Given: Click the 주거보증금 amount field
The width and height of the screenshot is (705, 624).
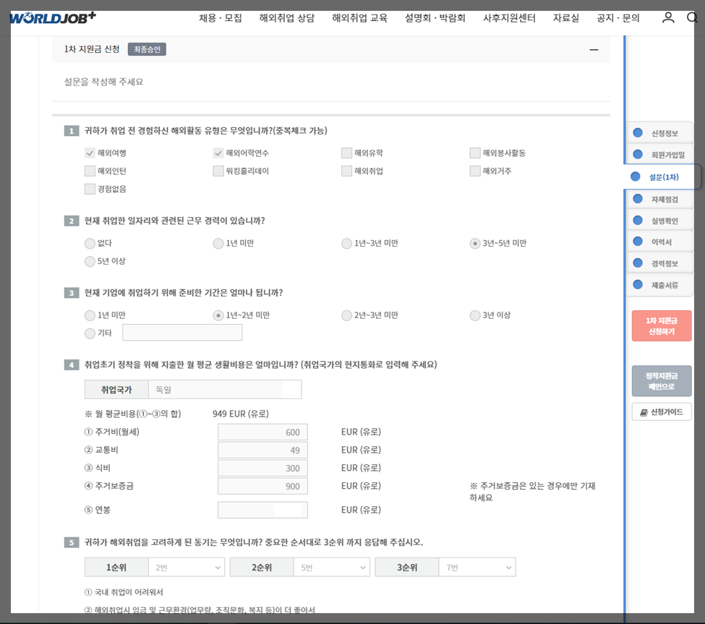Looking at the screenshot, I should coord(262,486).
